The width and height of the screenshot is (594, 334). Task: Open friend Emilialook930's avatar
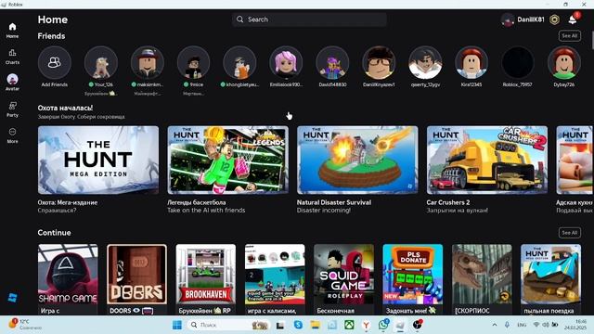[286, 62]
